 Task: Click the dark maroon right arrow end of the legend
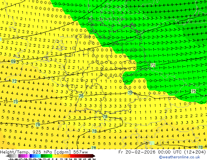94,156
